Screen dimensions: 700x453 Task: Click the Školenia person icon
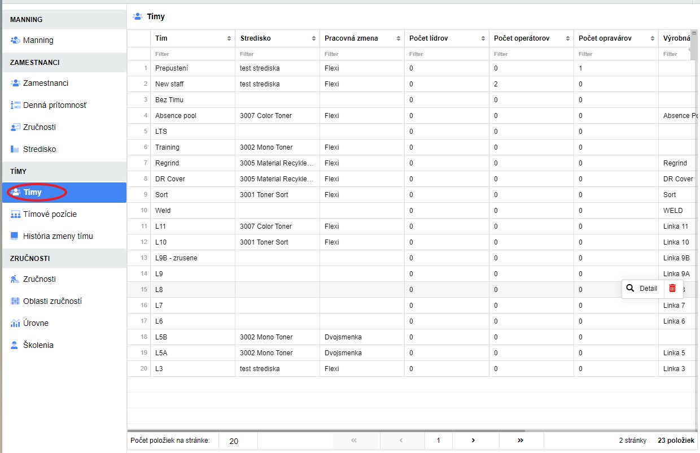15,345
